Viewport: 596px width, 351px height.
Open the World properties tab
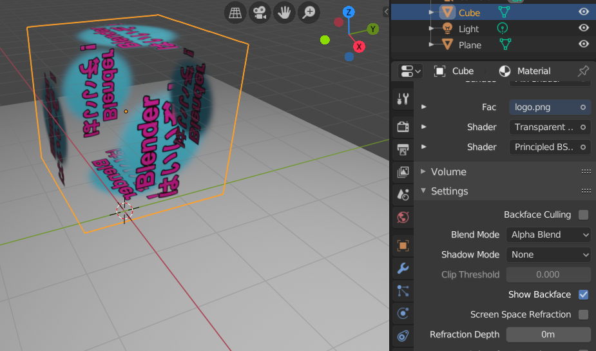(403, 218)
